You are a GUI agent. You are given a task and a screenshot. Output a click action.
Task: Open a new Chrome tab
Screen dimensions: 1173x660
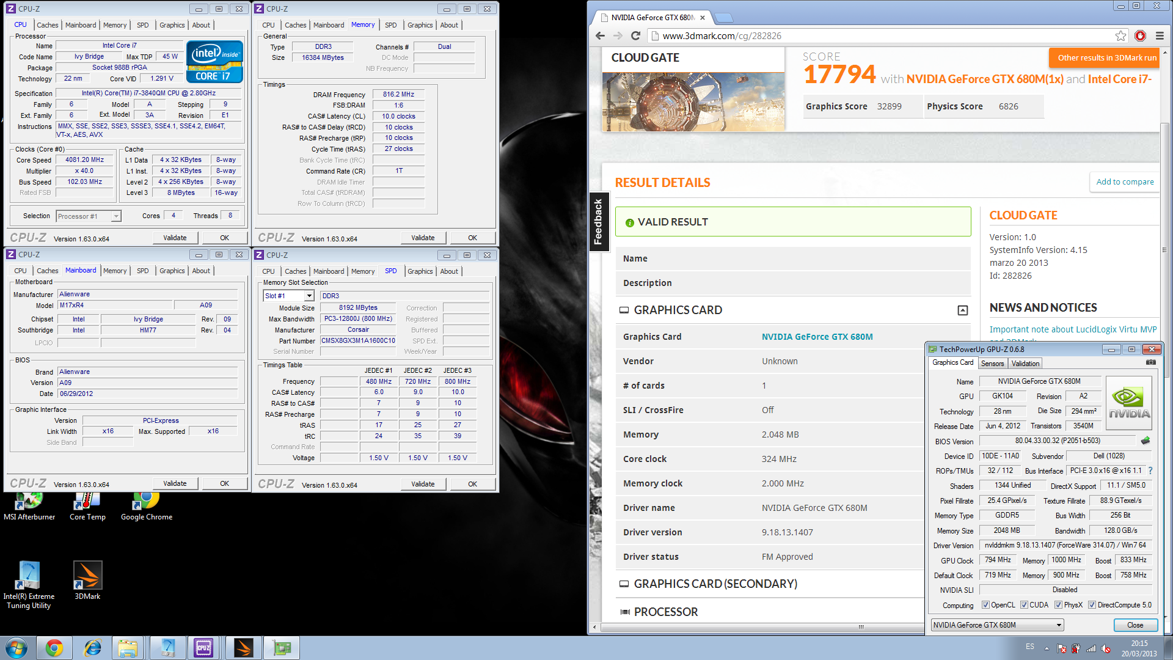click(x=723, y=18)
